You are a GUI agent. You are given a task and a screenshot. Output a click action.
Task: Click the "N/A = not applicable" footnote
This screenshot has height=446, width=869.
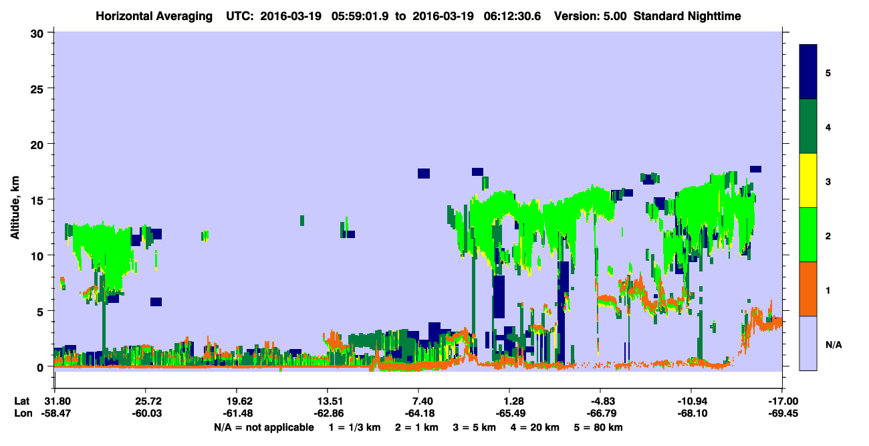point(263,427)
